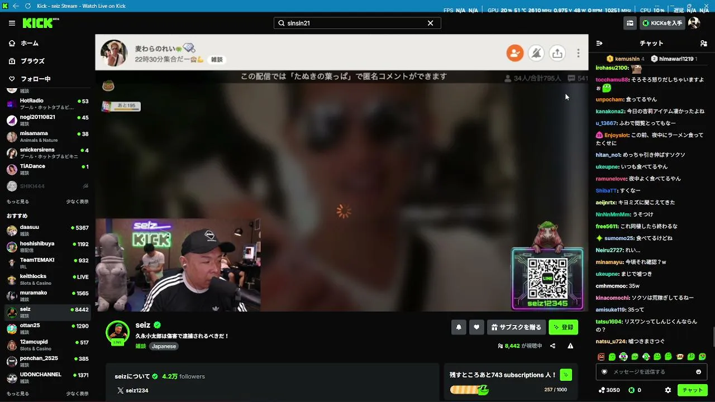Open the seiz1234 X social link
This screenshot has width=715, height=402.
point(133,390)
